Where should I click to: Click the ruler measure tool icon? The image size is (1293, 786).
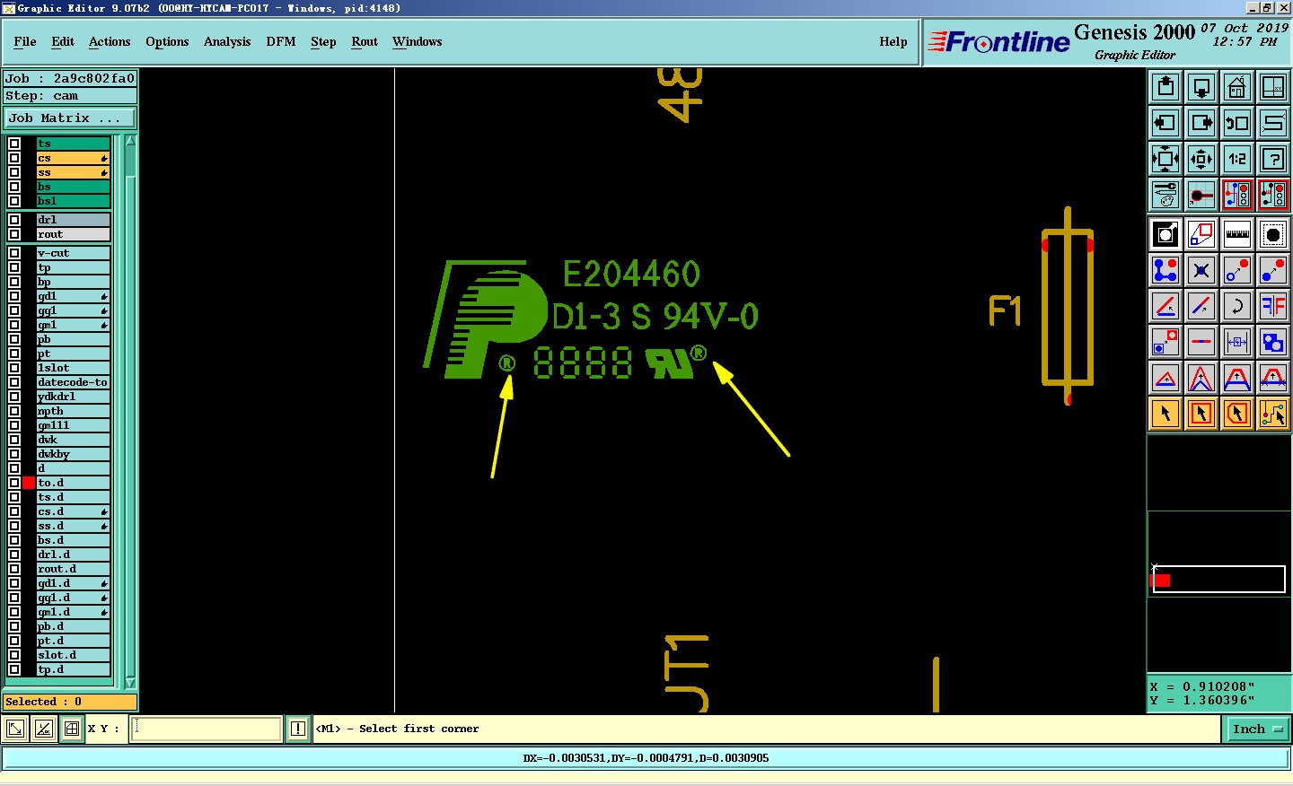[x=1237, y=234]
